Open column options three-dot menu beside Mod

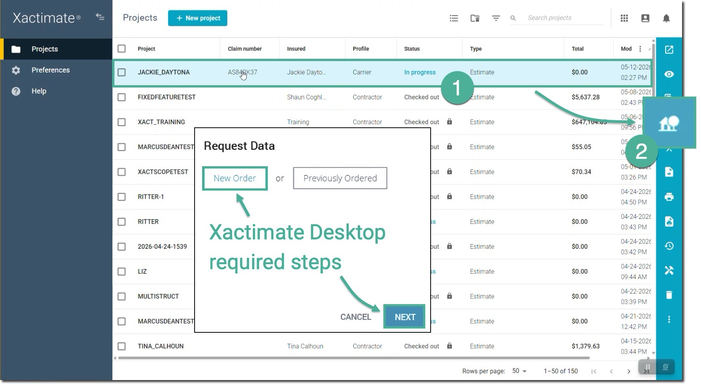point(640,49)
